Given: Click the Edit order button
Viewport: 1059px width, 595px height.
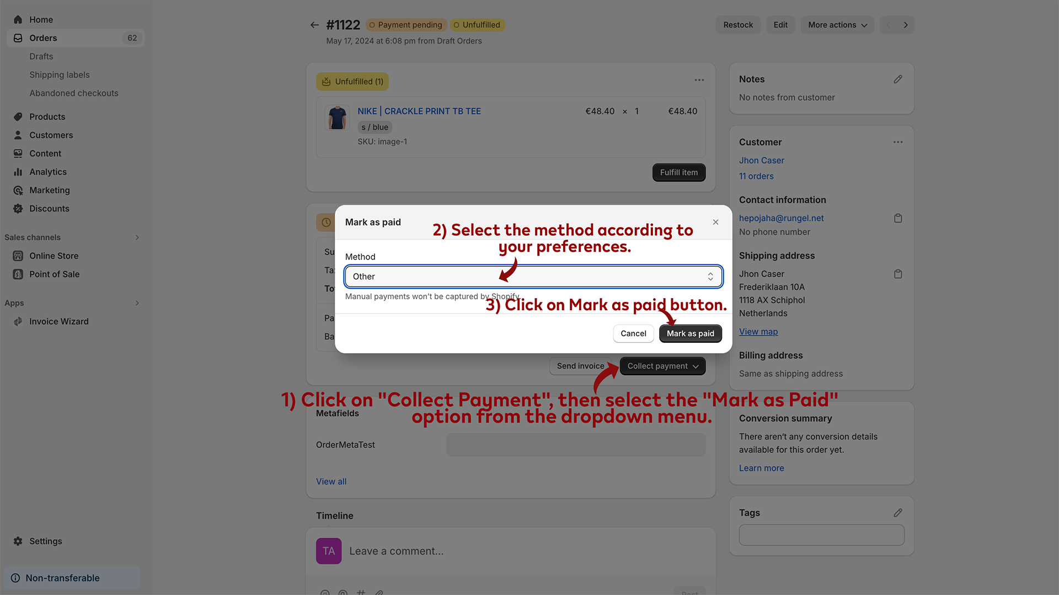Looking at the screenshot, I should [x=780, y=25].
